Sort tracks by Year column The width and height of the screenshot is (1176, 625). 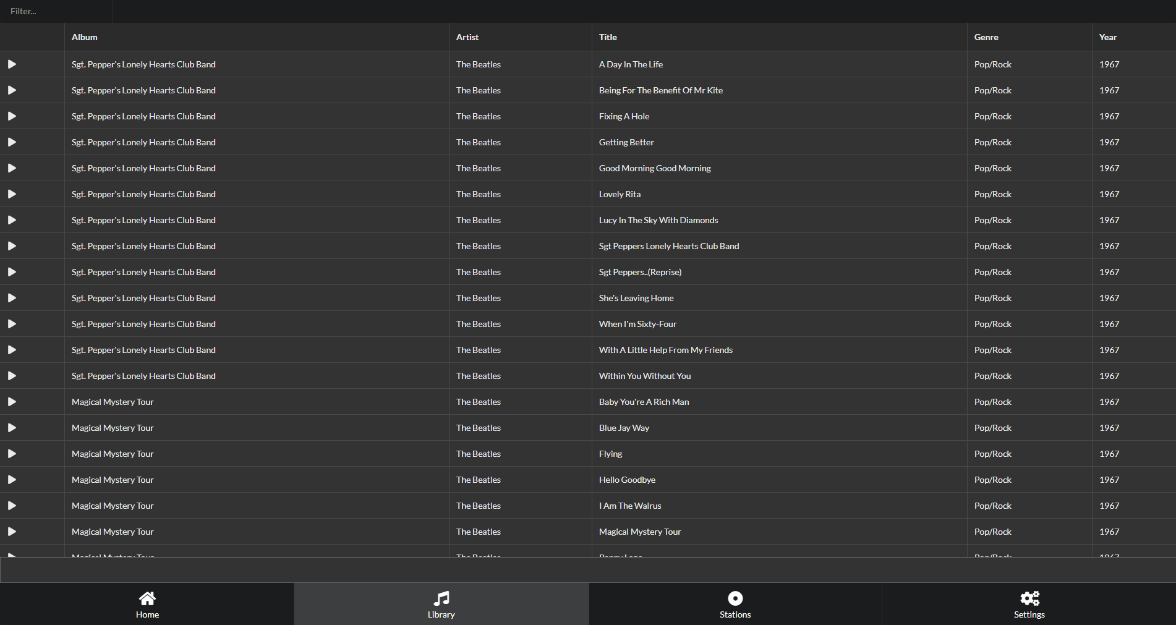pyautogui.click(x=1108, y=37)
